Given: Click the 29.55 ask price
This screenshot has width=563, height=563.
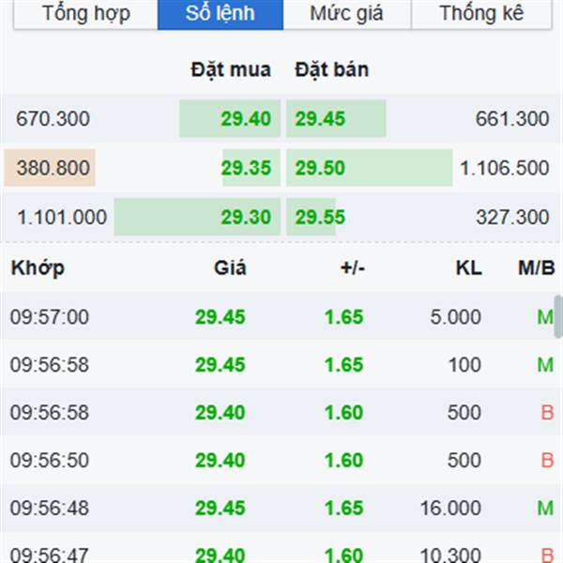Looking at the screenshot, I should click(x=320, y=218).
